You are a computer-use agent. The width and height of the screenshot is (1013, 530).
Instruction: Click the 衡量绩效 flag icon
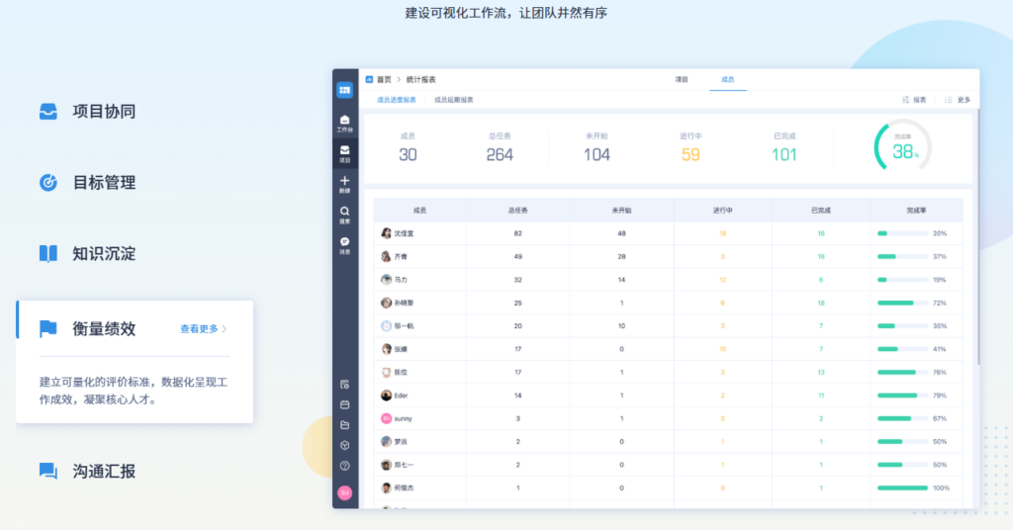(x=48, y=328)
